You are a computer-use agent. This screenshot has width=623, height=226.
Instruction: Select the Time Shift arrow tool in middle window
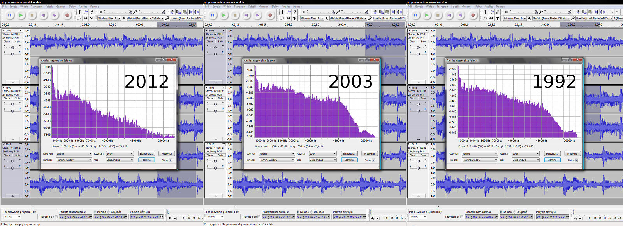(288, 18)
